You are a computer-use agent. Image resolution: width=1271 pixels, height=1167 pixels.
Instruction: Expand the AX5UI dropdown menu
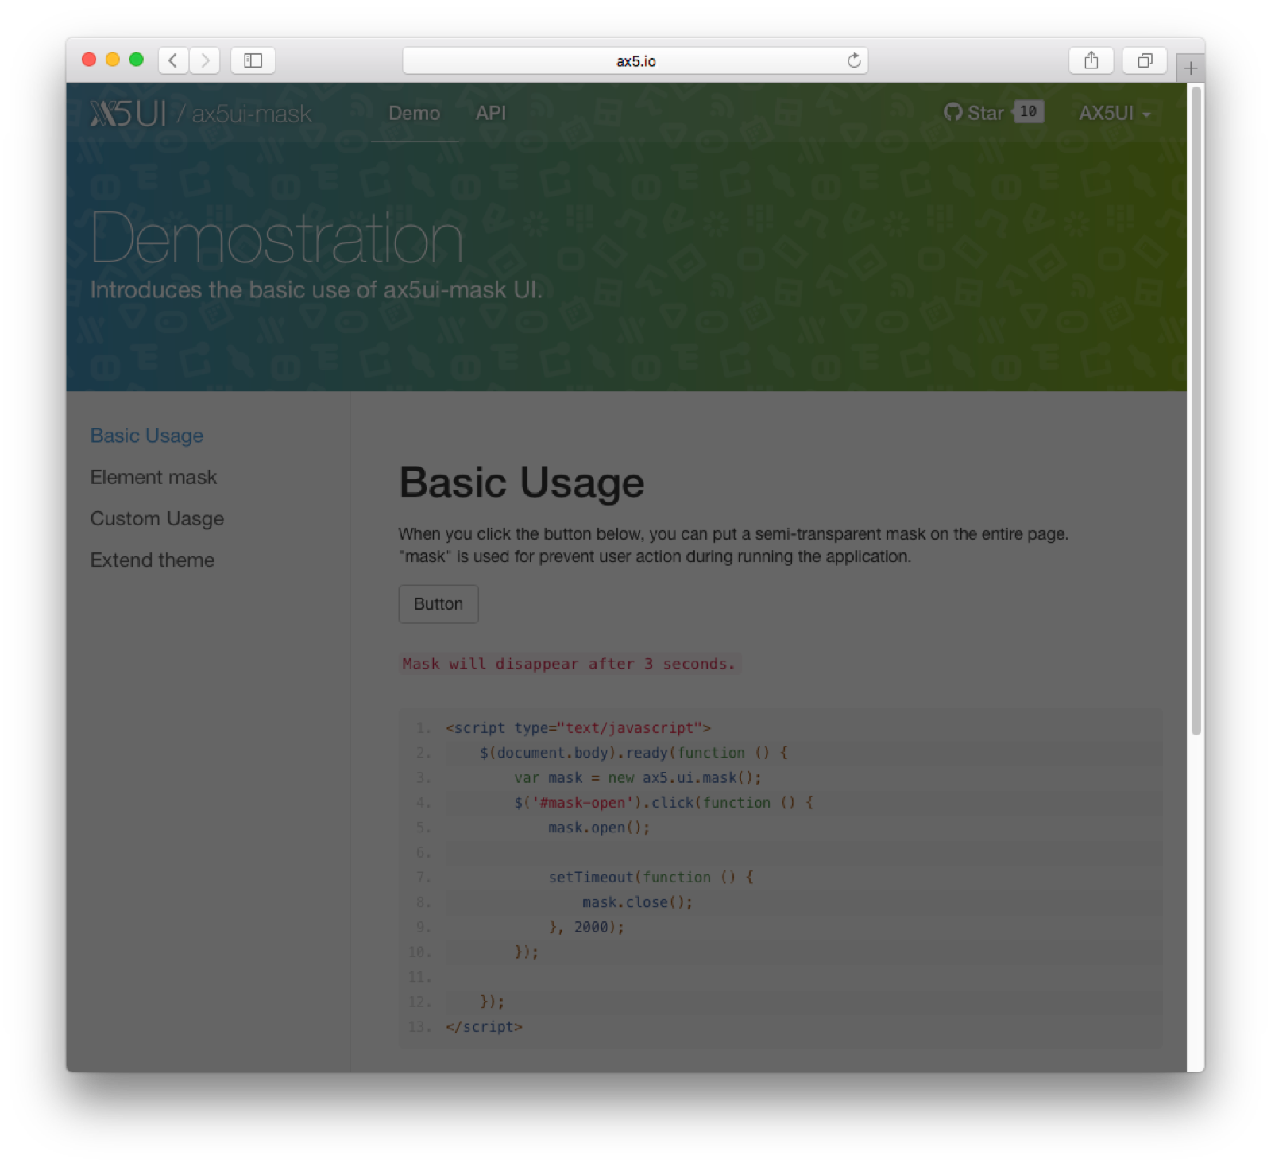click(x=1115, y=114)
